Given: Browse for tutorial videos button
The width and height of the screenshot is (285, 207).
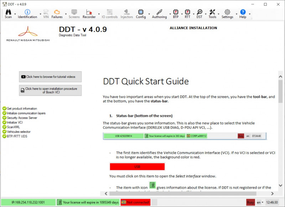Looking at the screenshot, I should coord(50,77).
